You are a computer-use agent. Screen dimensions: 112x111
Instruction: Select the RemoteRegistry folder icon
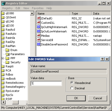click(x=3, y=87)
